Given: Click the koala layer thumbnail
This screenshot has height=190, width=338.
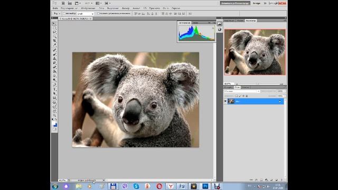Looking at the screenshot, I should tap(231, 101).
